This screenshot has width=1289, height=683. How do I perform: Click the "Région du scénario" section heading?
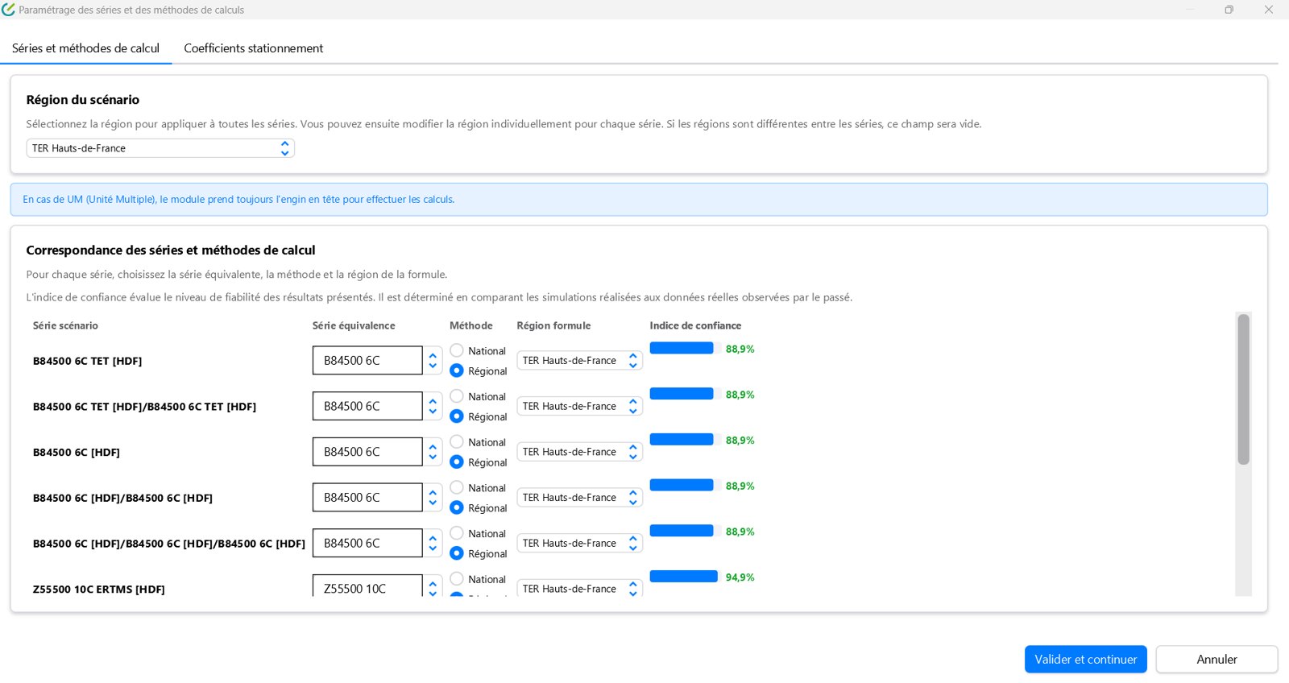click(x=83, y=100)
